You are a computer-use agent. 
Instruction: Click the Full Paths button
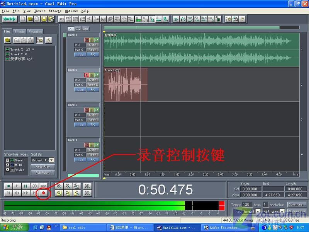tap(43, 172)
